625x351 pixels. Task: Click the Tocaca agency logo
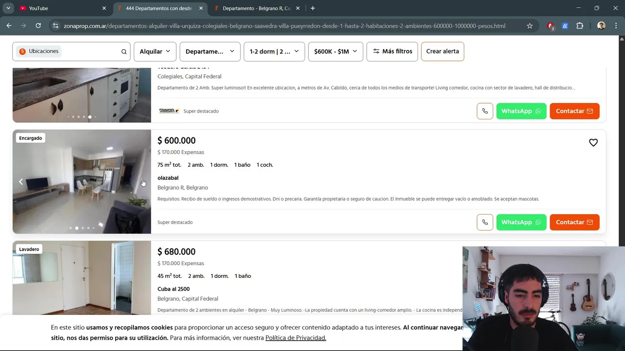point(169,111)
